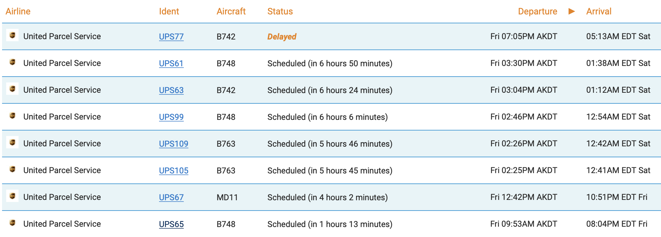The height and width of the screenshot is (237, 661).
Task: Open the UPS77 flight link
Action: pos(171,36)
